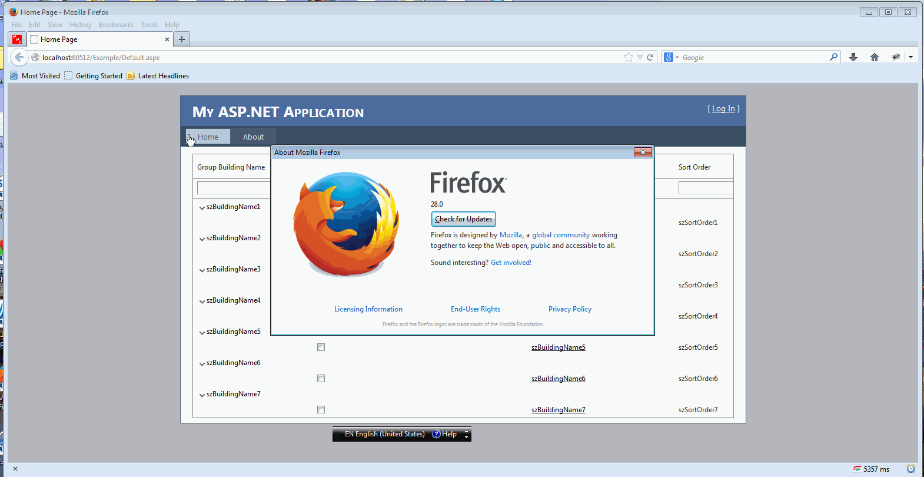The image size is (924, 477).
Task: Tick the checkbox in the szSortOrder5 row
Action: pyautogui.click(x=321, y=347)
